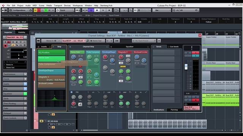243x136 pixels.
Task: Click the Brickwall Limiter Threshold knob
Action: click(137, 57)
